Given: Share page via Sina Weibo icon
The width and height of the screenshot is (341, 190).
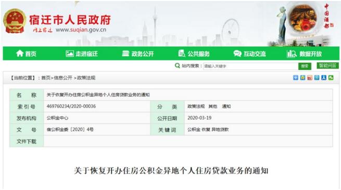Looking at the screenshot, I should click(310, 78).
